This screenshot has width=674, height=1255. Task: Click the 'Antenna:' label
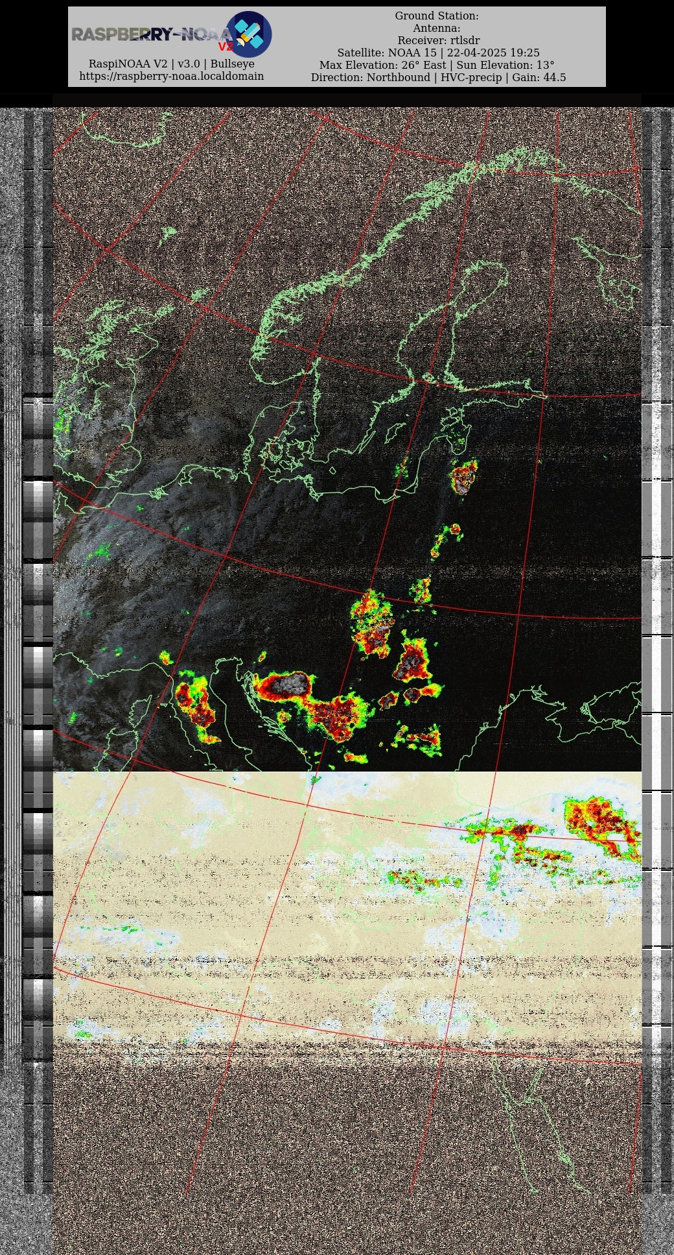click(437, 29)
